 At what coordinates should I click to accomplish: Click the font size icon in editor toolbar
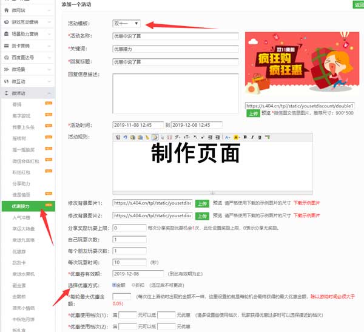click(x=187, y=137)
